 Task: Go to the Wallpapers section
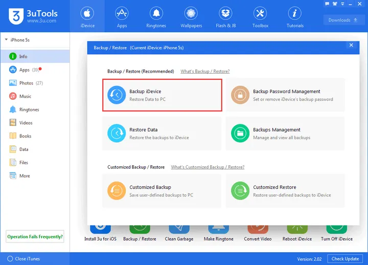191,16
